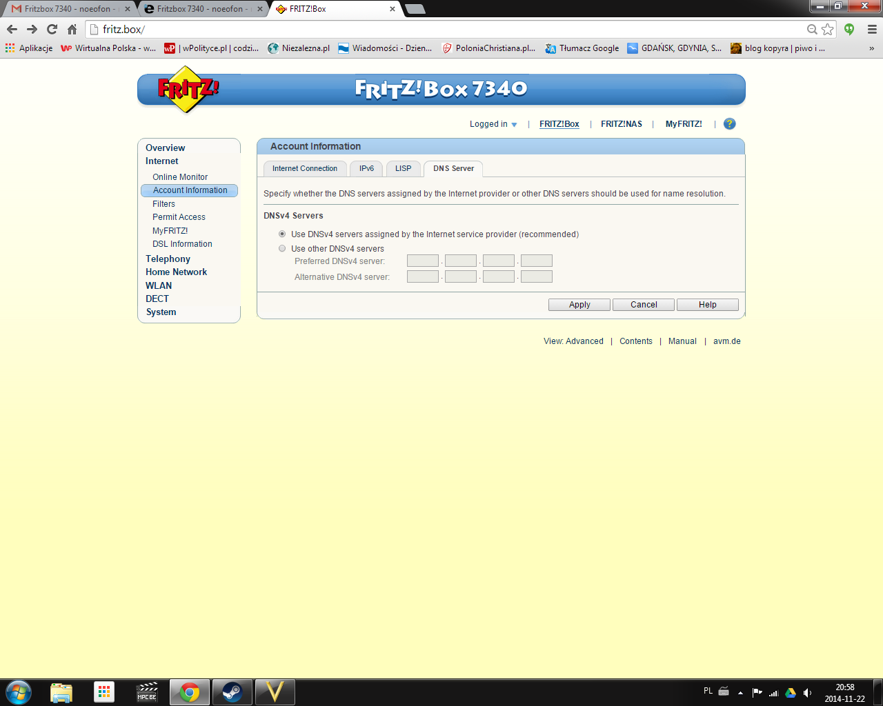The width and height of the screenshot is (883, 706).
Task: Switch to the second Fritzbox 7340 noeofon tab
Action: [202, 9]
